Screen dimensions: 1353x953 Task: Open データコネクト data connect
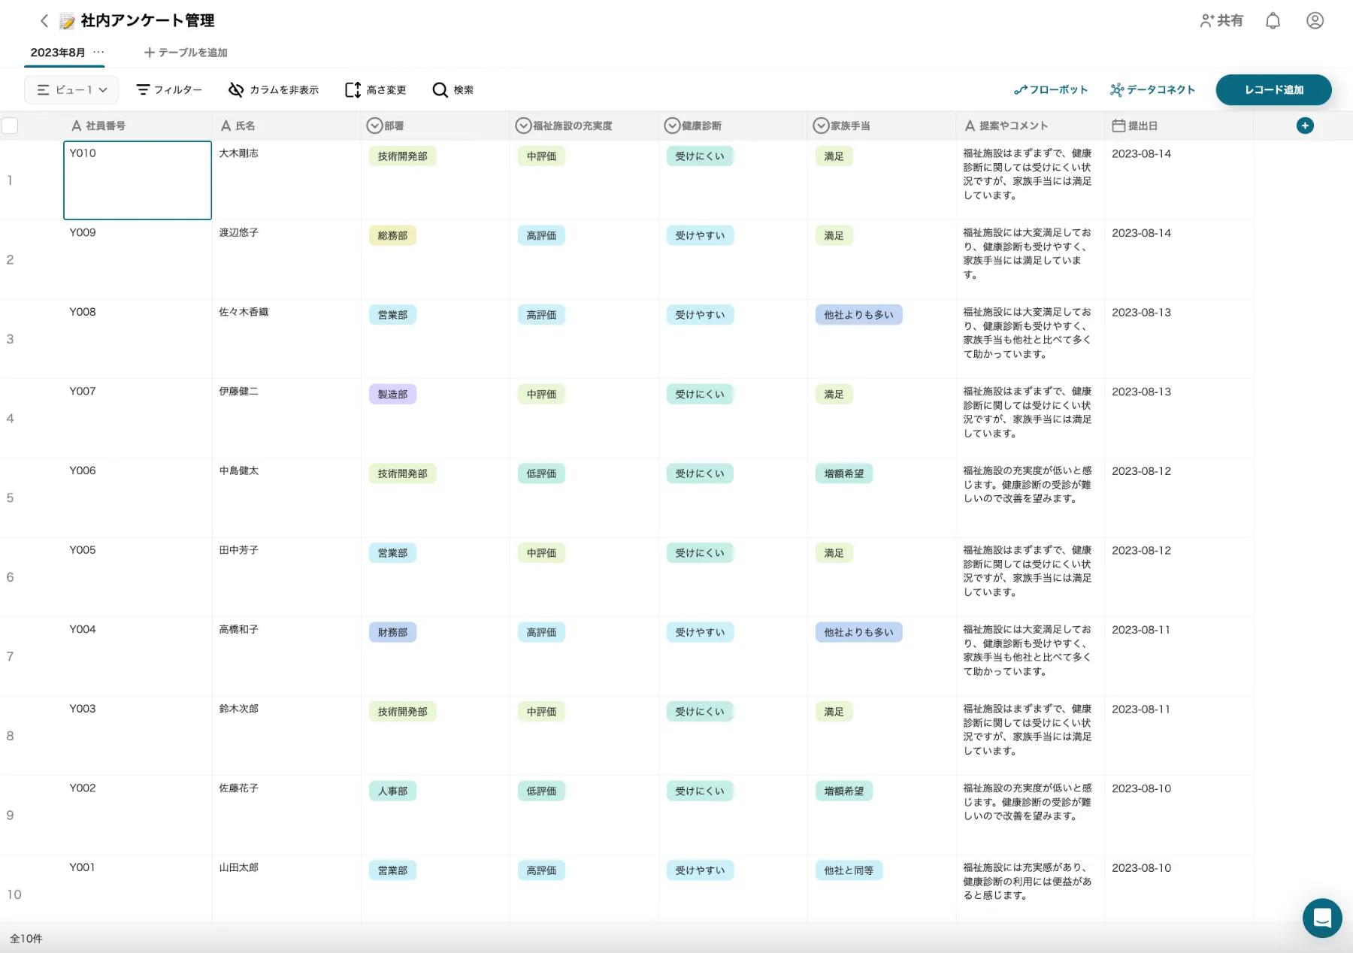1152,90
